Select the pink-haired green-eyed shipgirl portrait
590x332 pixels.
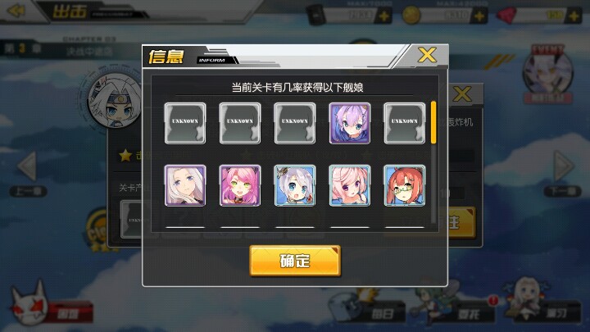pos(240,185)
